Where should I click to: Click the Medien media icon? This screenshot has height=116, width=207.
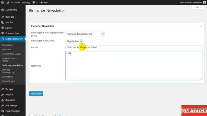click(3, 22)
